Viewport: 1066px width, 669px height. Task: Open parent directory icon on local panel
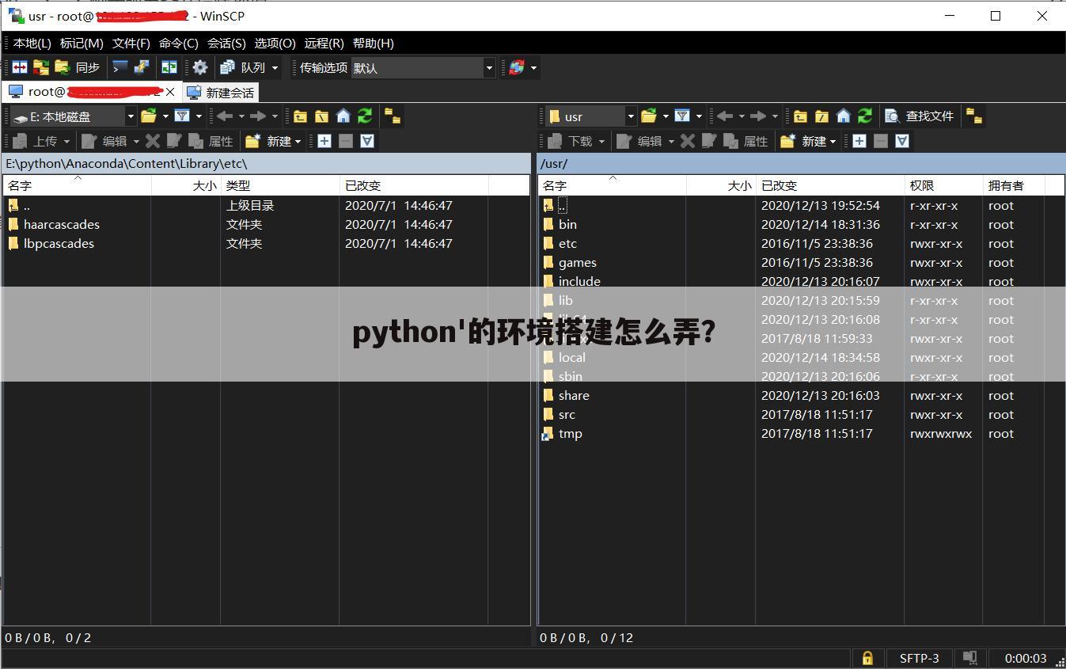click(300, 116)
